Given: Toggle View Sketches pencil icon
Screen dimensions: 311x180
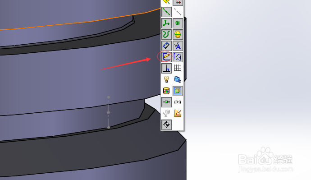Looking at the screenshot, I should click(x=166, y=57).
